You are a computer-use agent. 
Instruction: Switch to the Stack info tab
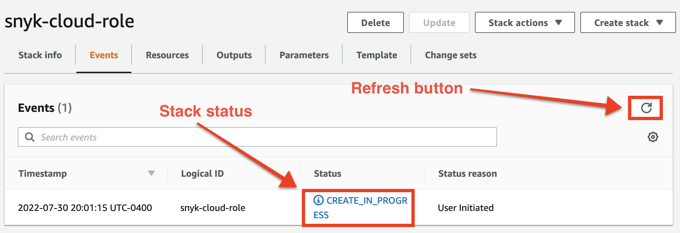click(40, 55)
